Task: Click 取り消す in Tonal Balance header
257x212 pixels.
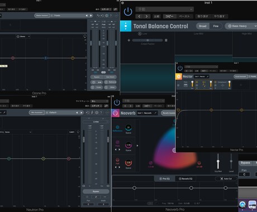Action: pos(203,16)
